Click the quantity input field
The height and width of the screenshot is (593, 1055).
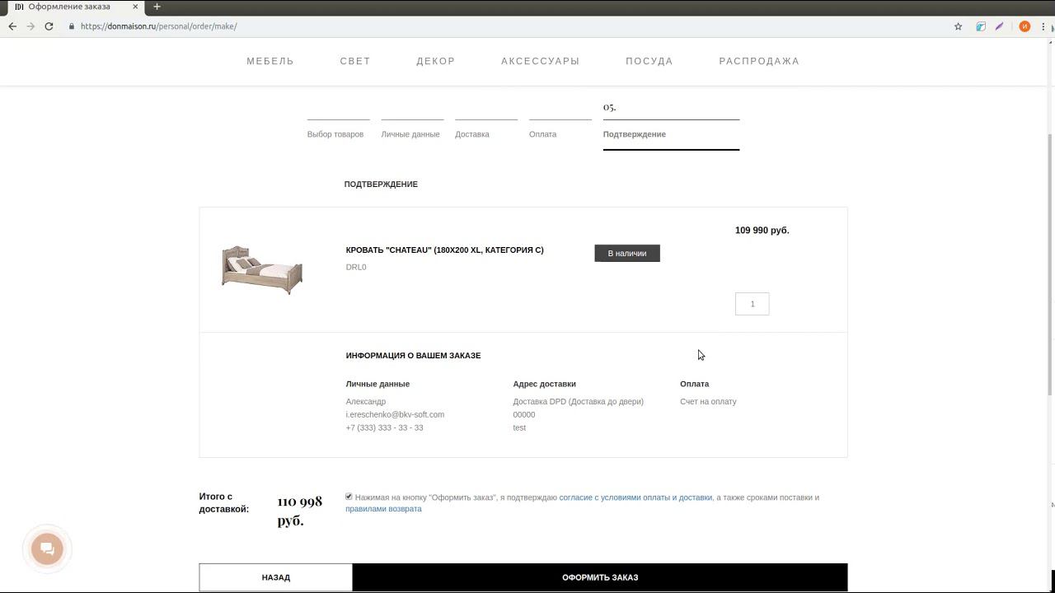752,304
